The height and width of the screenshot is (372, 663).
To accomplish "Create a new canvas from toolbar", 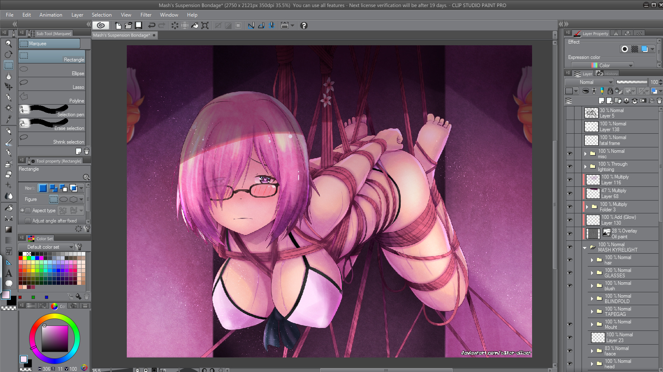I will point(118,25).
